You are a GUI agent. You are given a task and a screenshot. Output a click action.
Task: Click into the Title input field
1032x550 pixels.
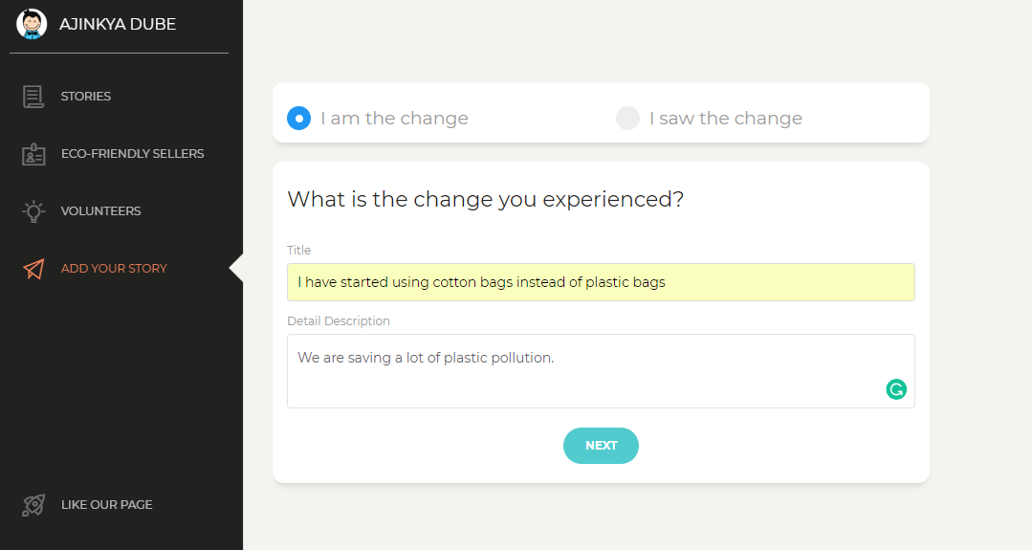coord(601,282)
